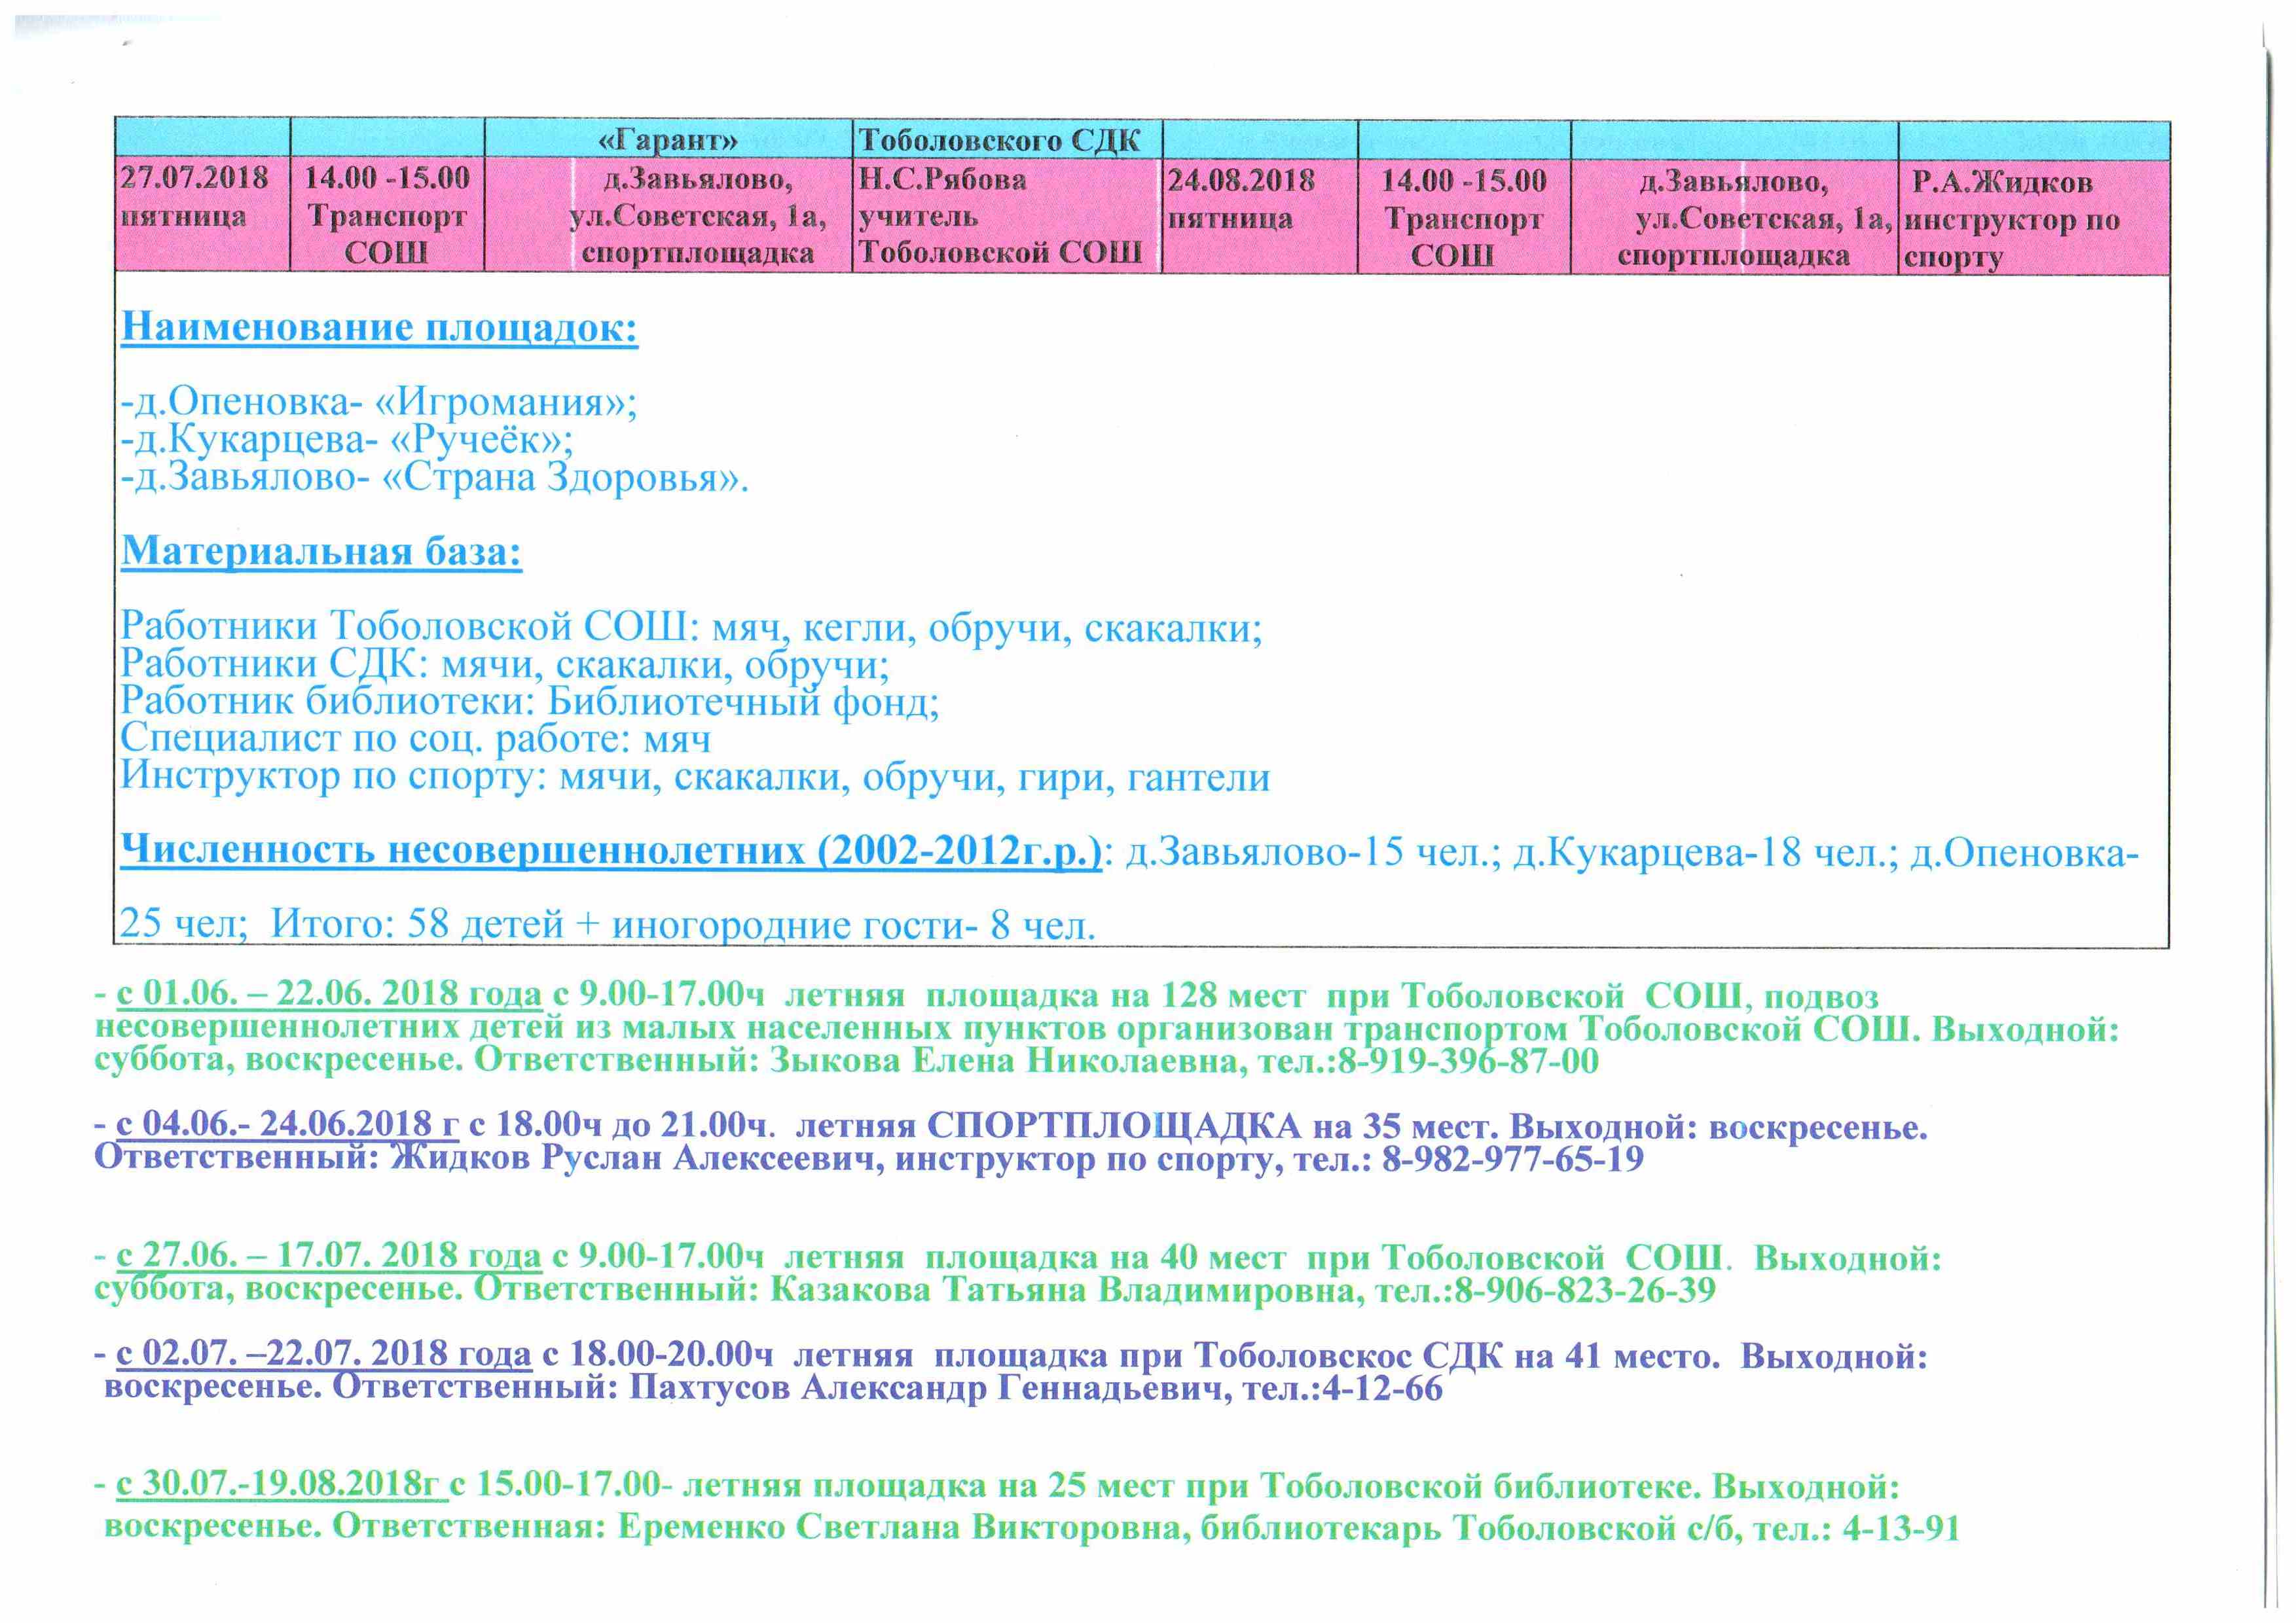Click the line «Работник библиотеки: Библиотечный фонд»

[529, 703]
